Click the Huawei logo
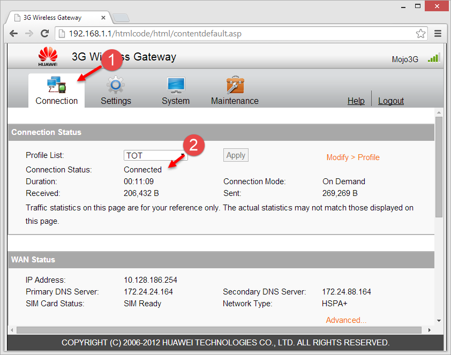The width and height of the screenshot is (451, 355). [48, 56]
